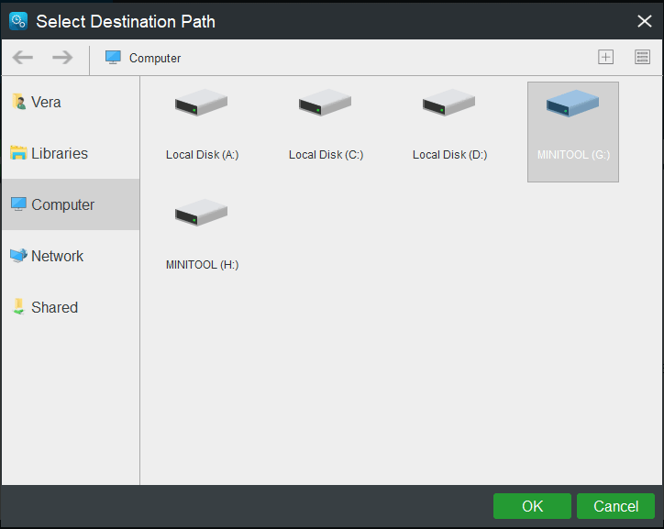Open Network in the sidebar
The image size is (664, 529).
(71, 256)
